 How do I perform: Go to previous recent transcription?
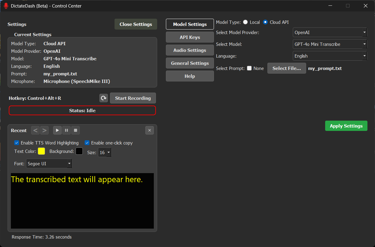[x=35, y=130]
